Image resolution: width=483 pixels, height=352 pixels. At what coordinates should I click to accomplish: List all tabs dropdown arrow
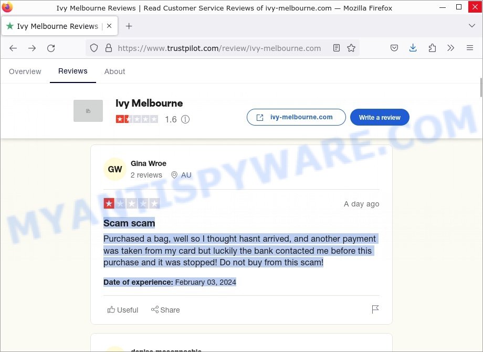471,26
